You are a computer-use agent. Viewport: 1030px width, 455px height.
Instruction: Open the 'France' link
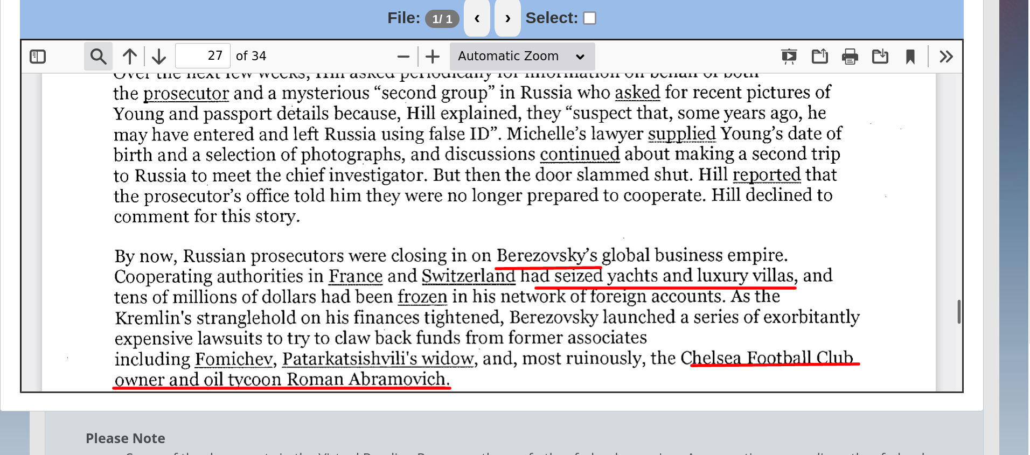pyautogui.click(x=356, y=276)
